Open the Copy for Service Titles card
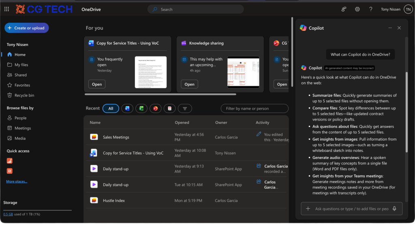415x227 pixels. click(x=97, y=84)
